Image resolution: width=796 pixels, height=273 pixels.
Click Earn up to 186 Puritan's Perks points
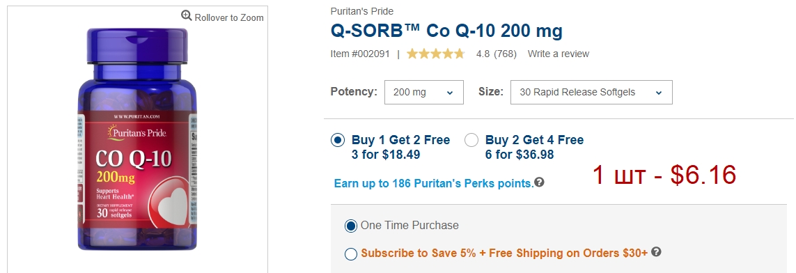(434, 183)
